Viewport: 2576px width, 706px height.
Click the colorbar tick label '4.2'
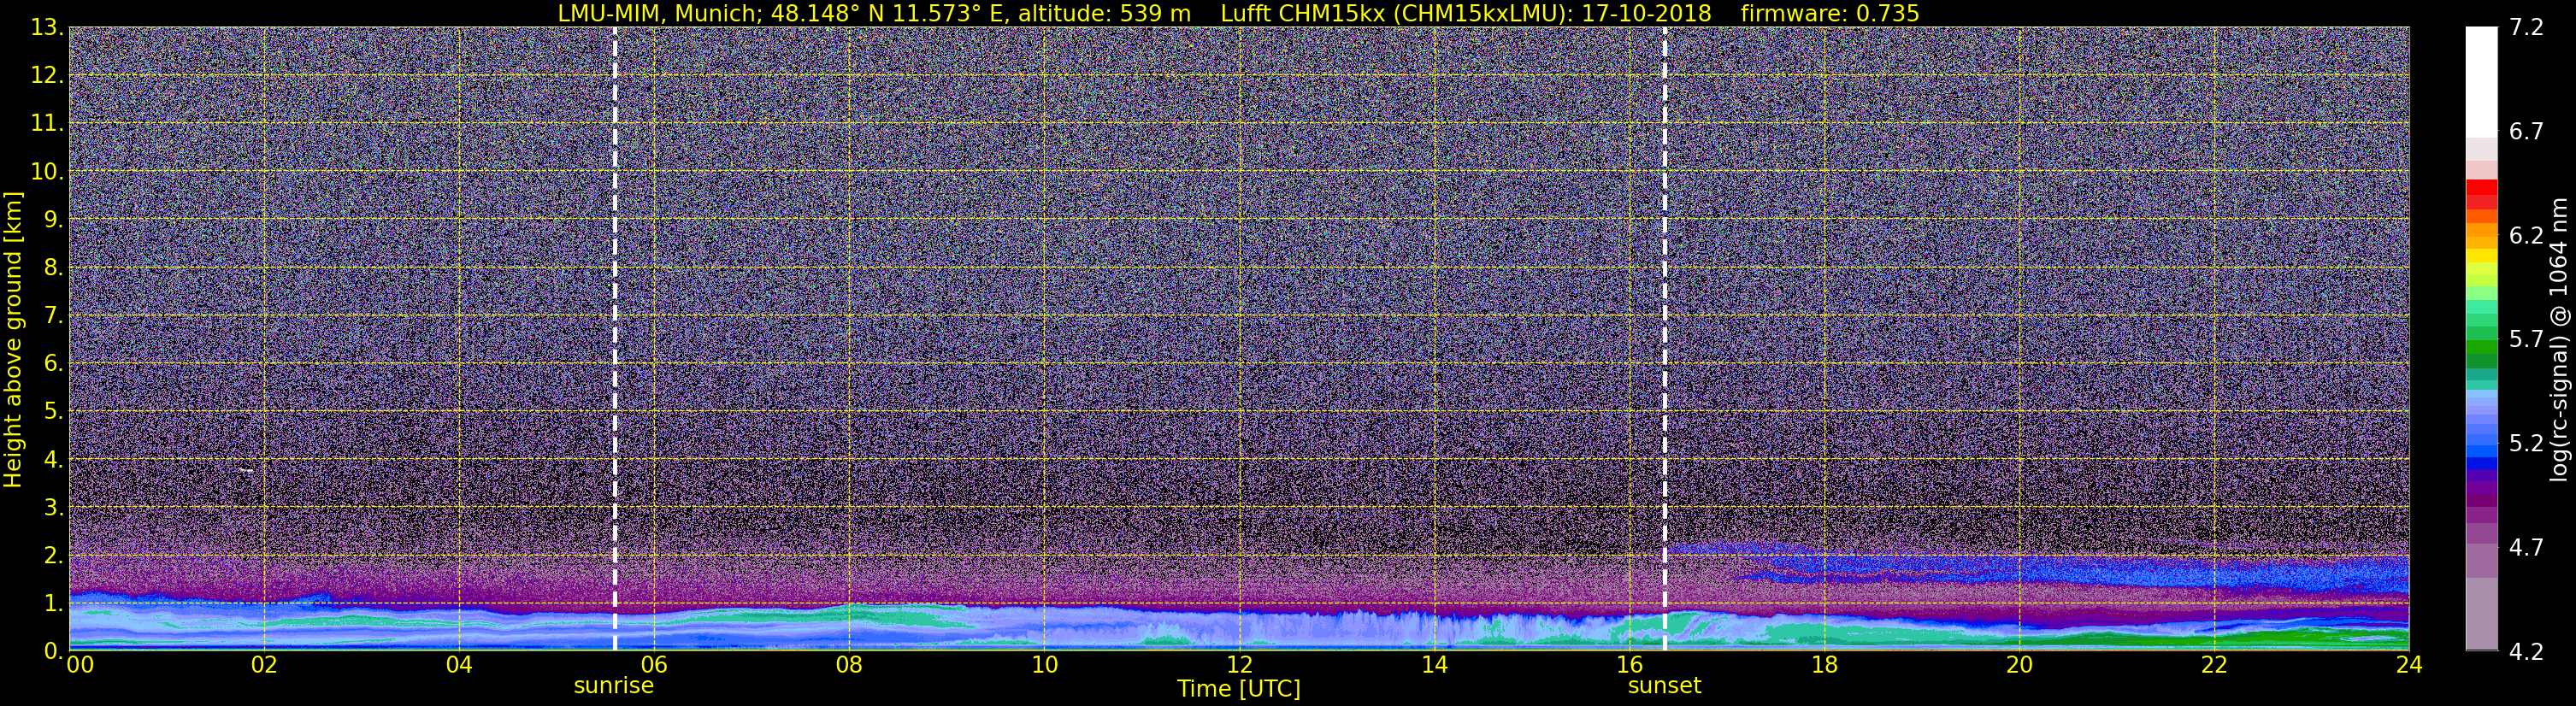point(2526,651)
